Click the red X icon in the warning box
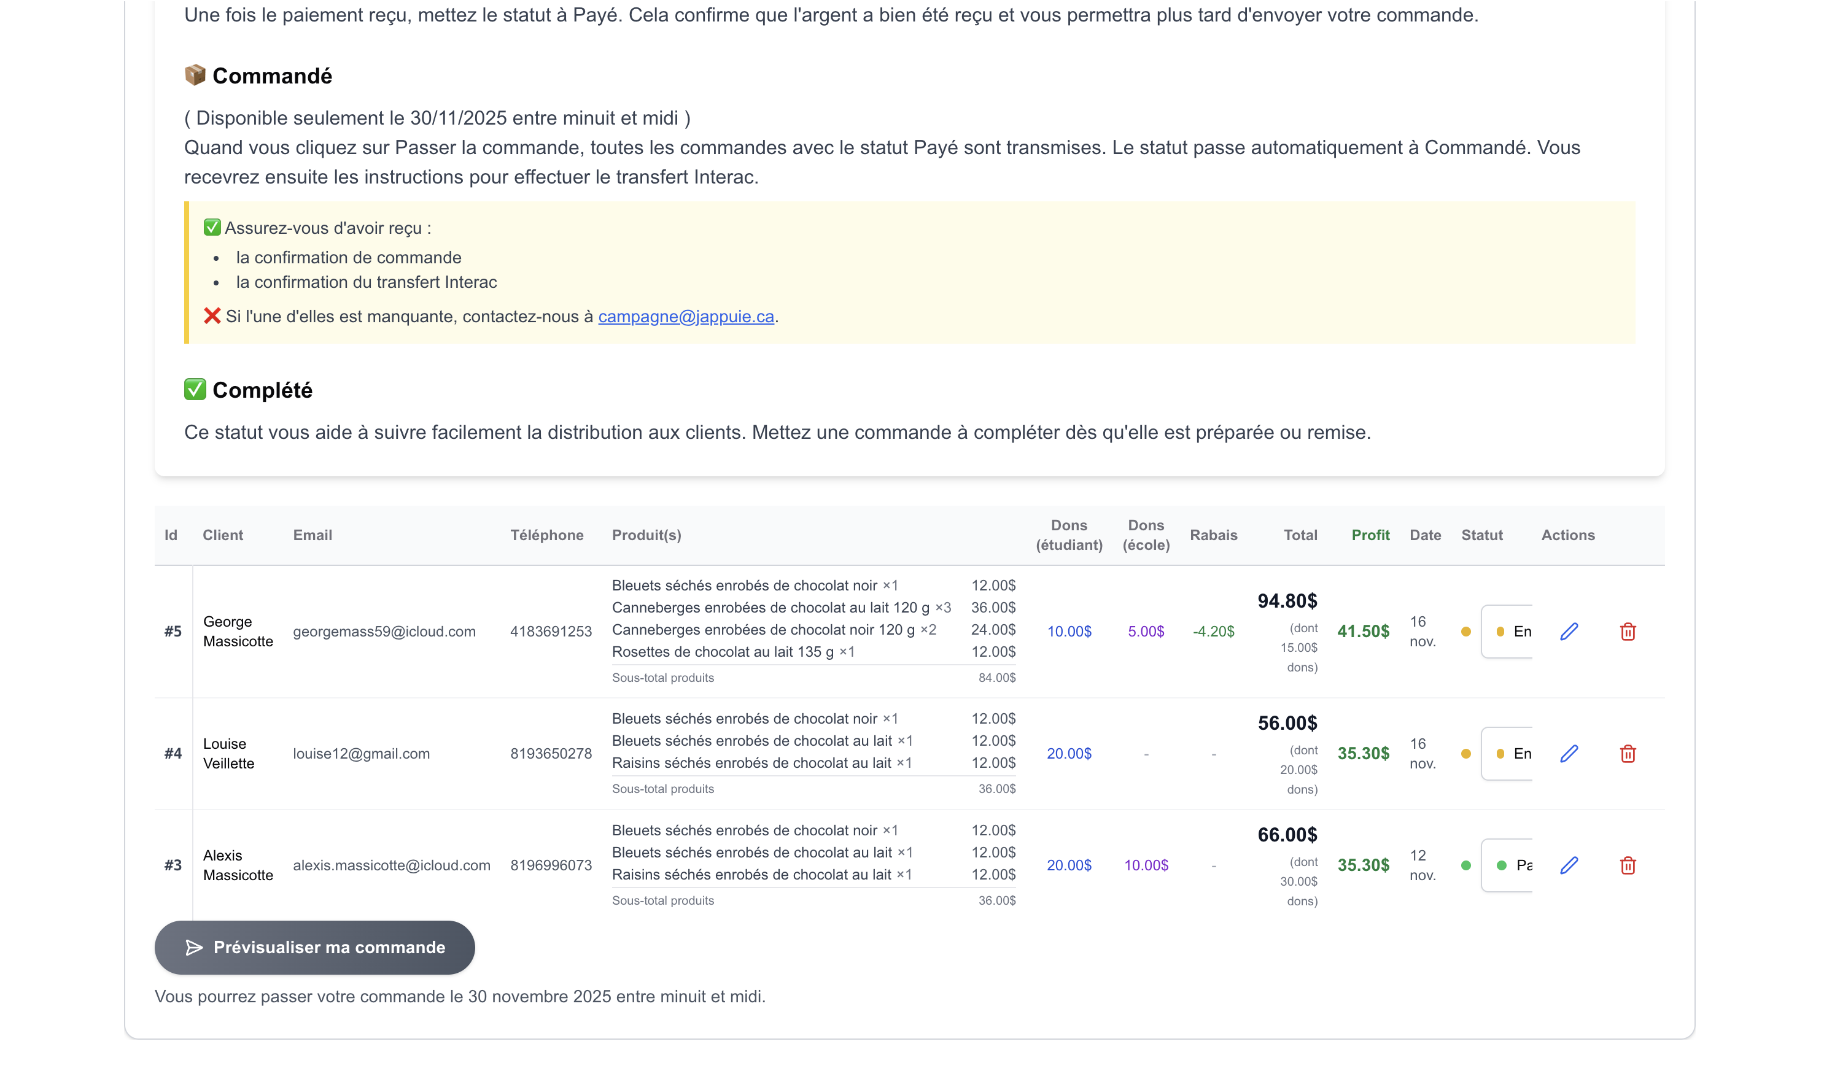Screen dimensions: 1832x1079 coord(212,315)
